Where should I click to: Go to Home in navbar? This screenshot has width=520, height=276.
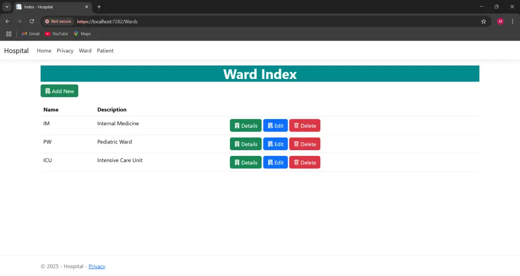44,51
